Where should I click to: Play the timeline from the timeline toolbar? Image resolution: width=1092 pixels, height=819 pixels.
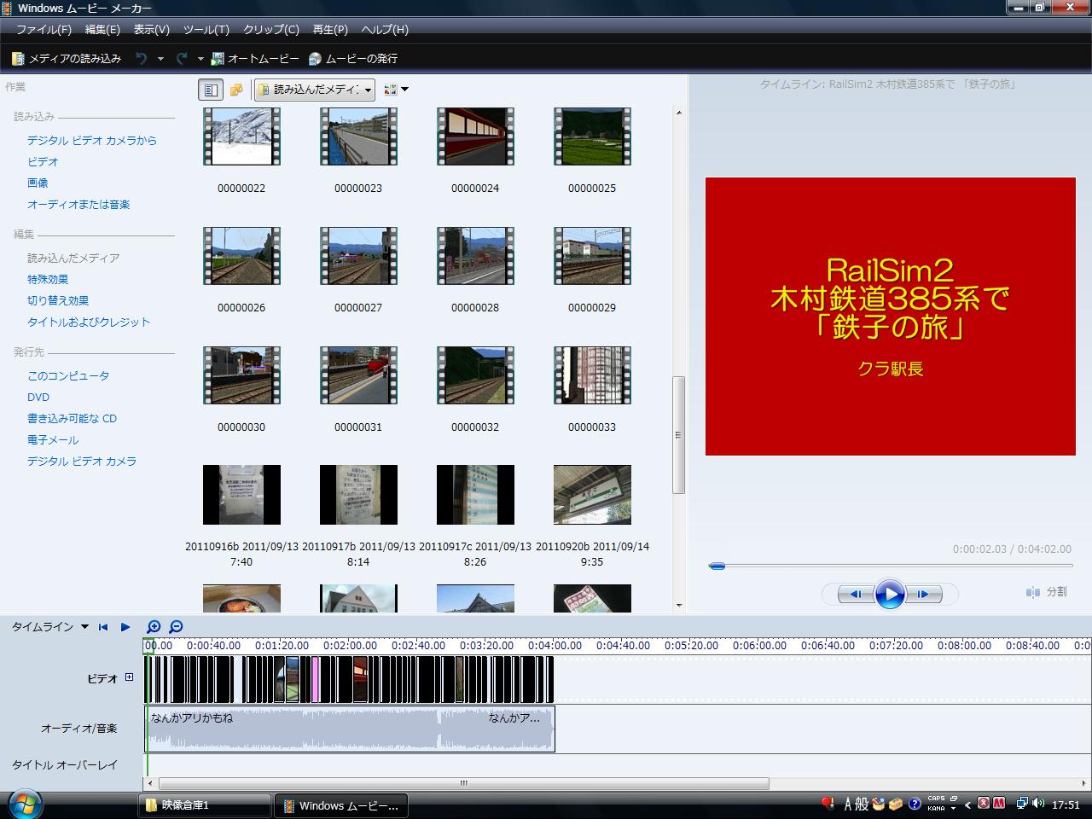[x=125, y=627]
